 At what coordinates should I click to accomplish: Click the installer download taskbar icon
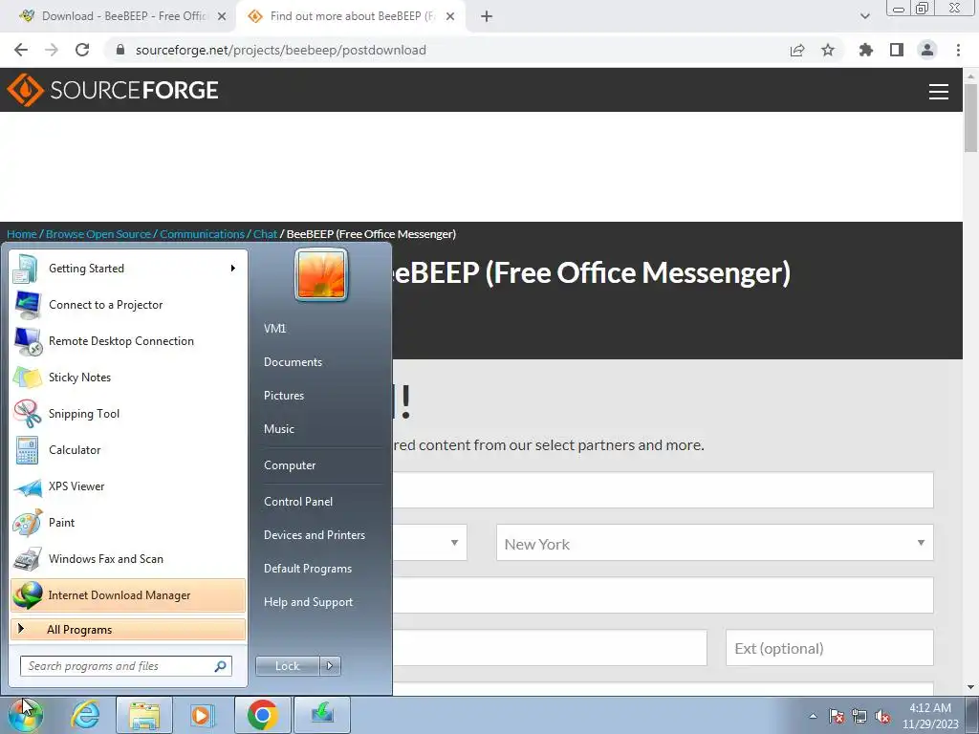coord(322,715)
